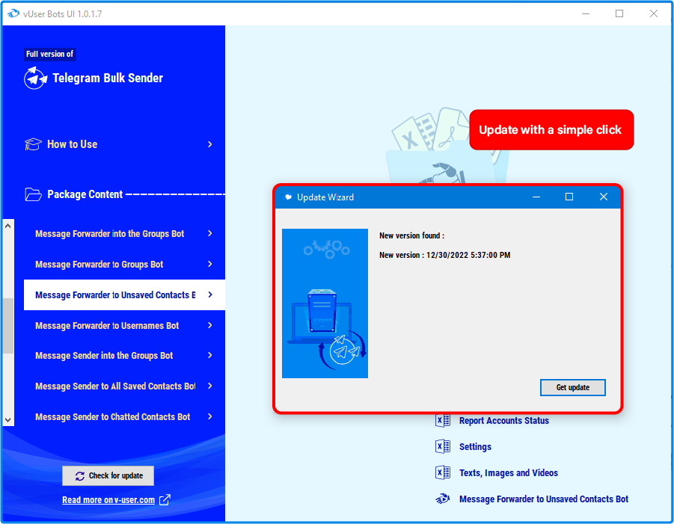
Task: Select Message Forwarder to Usernames Bot
Action: 124,326
